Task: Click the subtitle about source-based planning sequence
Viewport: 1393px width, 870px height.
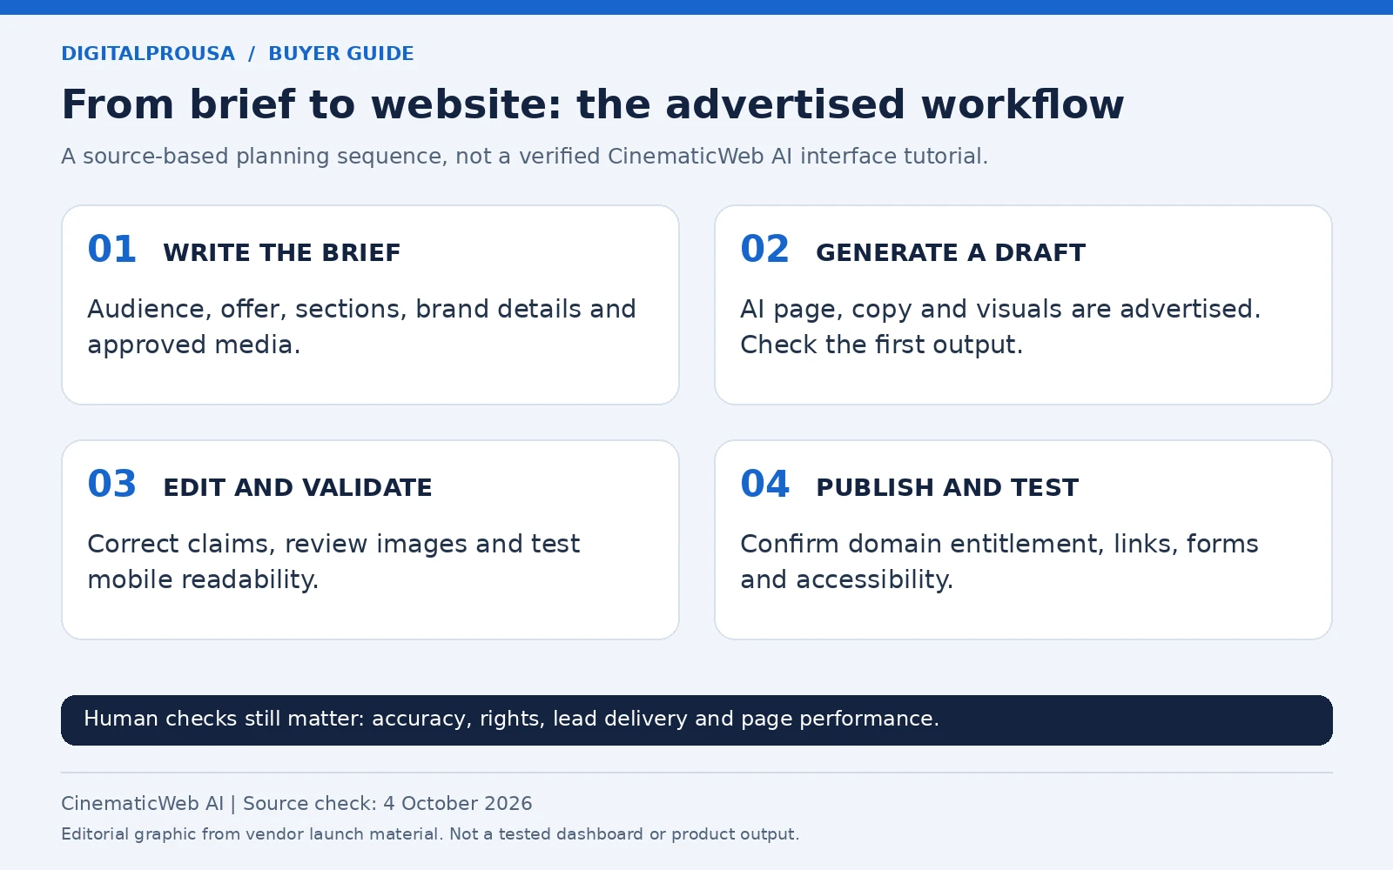Action: point(524,156)
